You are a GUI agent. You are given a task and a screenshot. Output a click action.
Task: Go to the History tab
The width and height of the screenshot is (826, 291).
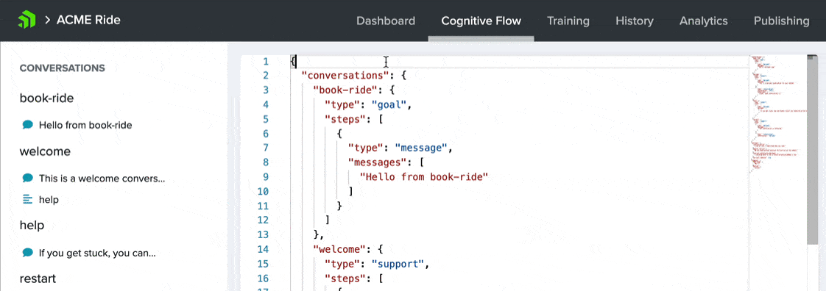[x=635, y=21]
